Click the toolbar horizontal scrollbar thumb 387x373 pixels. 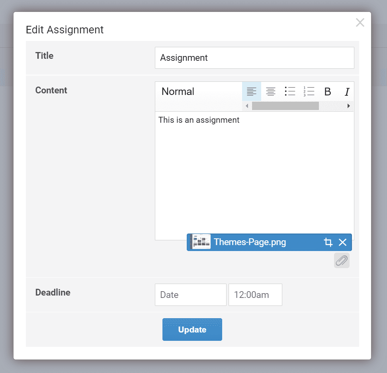[285, 106]
